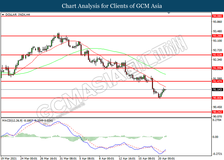Click the dropdown triangle beside DOLLAR_INDX.H4
The width and height of the screenshot is (224, 160).
[3, 15]
